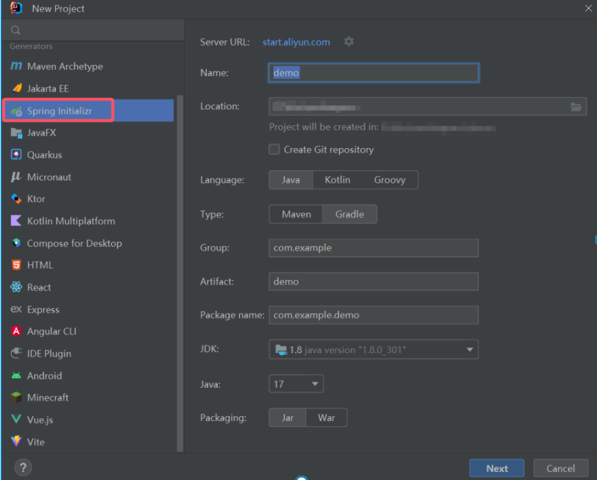The height and width of the screenshot is (480, 597).
Task: Select Micronaut in generators list
Action: coord(88,177)
